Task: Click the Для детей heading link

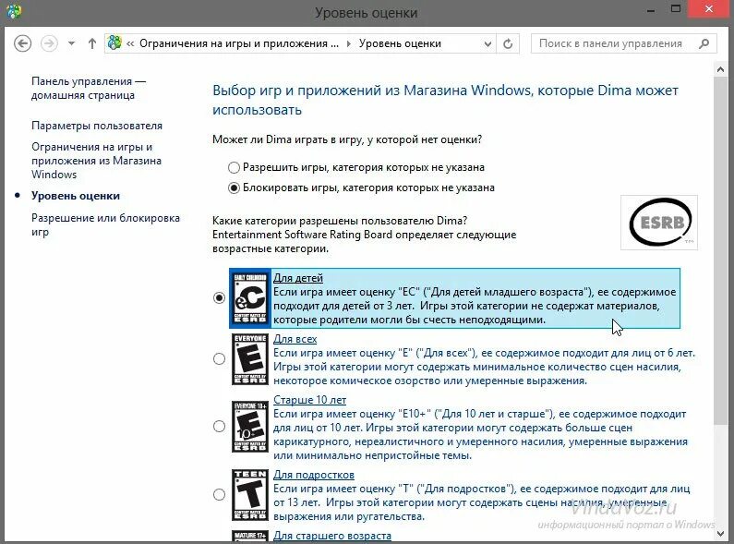Action: click(298, 278)
